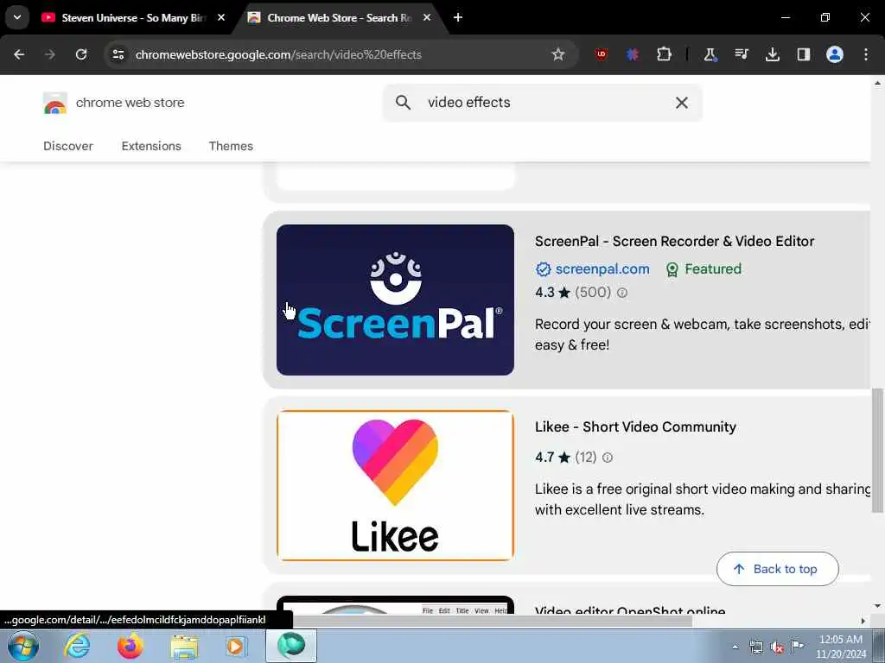Open the Likee thumbnail image
The width and height of the screenshot is (885, 663).
[x=395, y=485]
